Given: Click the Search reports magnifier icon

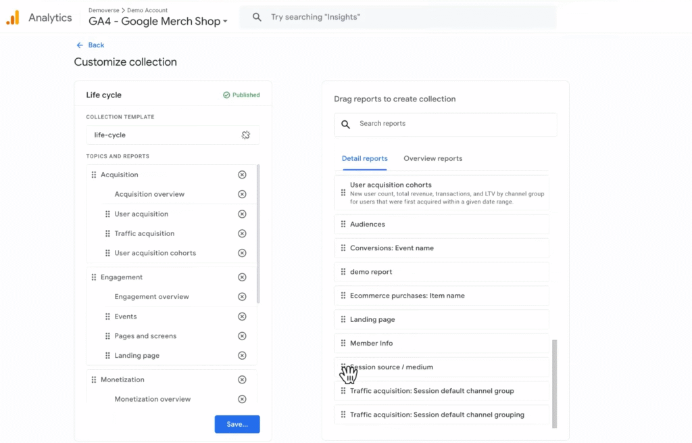Looking at the screenshot, I should pyautogui.click(x=345, y=124).
